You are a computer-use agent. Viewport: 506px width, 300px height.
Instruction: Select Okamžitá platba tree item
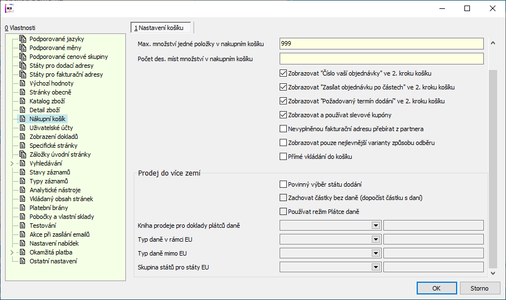tap(51, 252)
